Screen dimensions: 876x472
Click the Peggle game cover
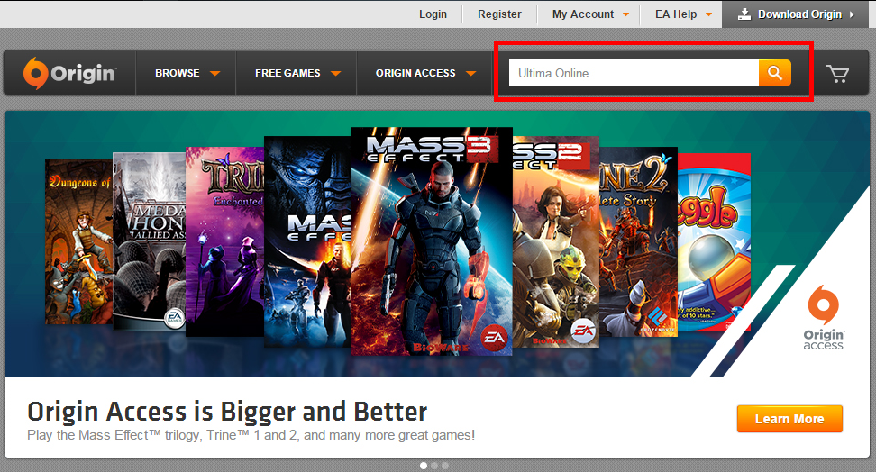[714, 242]
